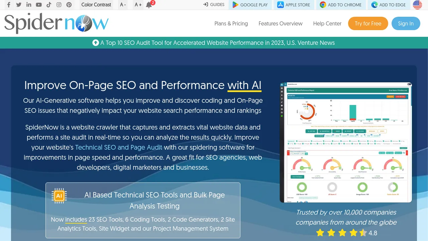
Task: Click the 'Improve On-Page SEO and Performance' heading
Action: (x=143, y=85)
